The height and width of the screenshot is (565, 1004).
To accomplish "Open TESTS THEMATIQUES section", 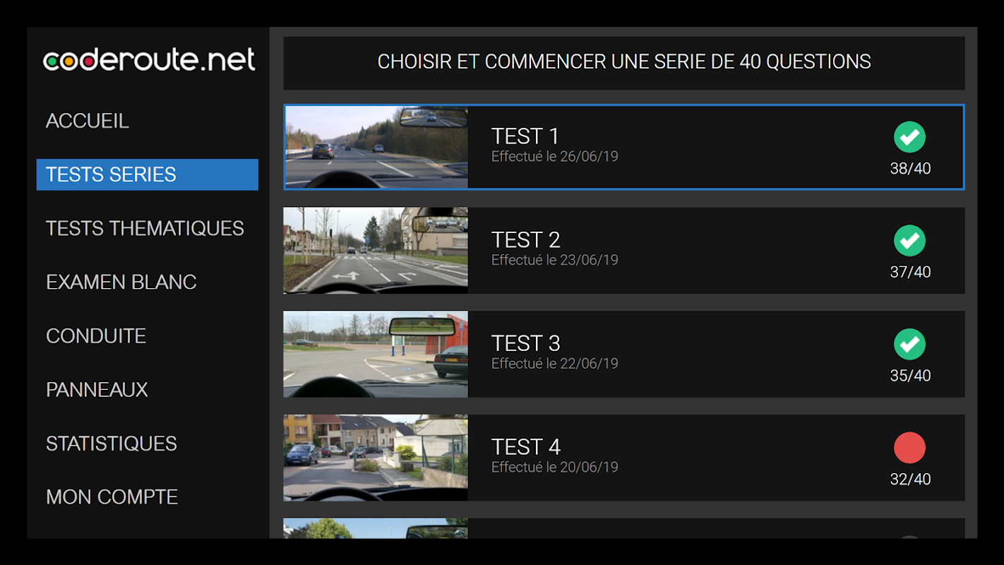I will [145, 228].
